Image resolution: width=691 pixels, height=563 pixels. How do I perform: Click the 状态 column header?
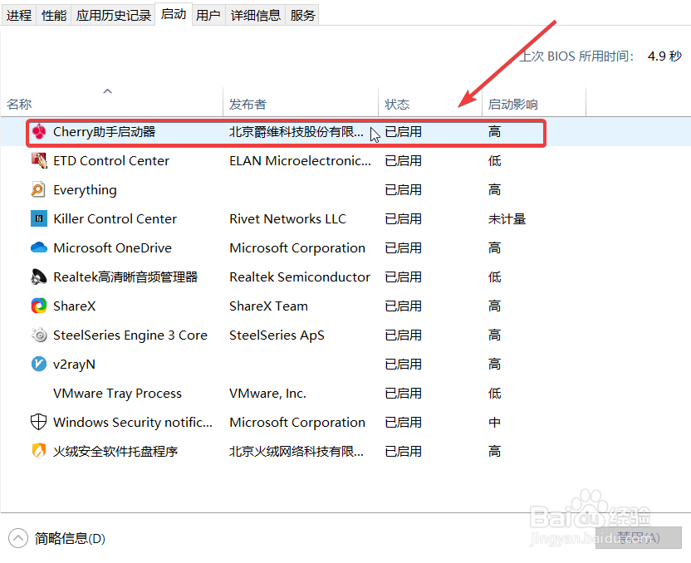[397, 103]
